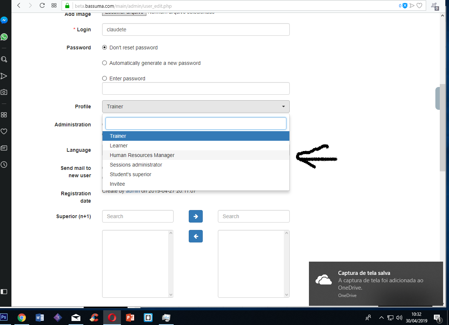Click the left Search field under Superior (n+1)

pos(138,216)
